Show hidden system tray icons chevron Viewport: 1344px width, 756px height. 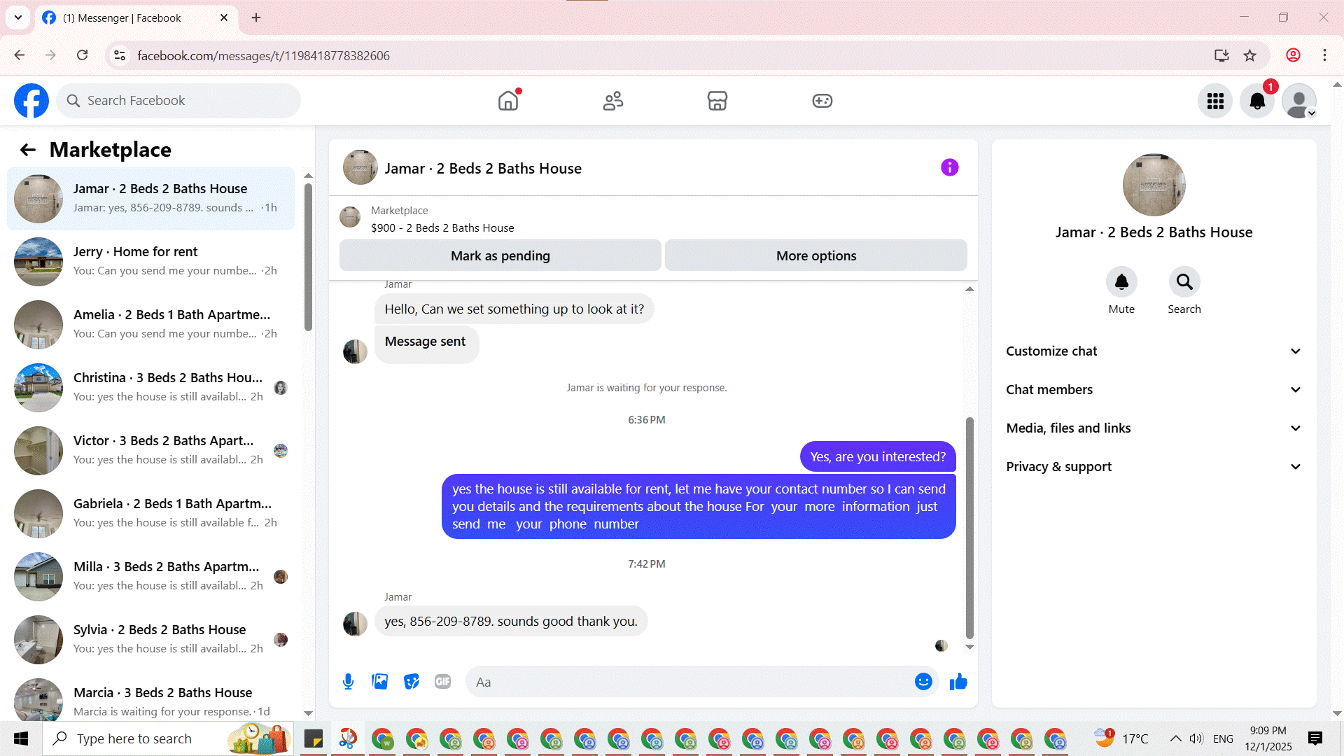[x=1176, y=738]
